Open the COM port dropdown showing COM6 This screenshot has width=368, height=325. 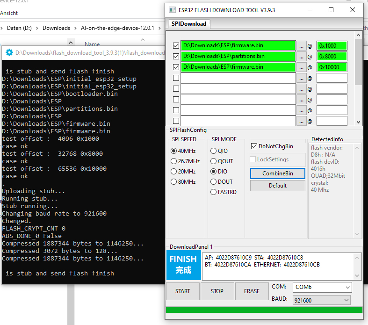coord(322,287)
